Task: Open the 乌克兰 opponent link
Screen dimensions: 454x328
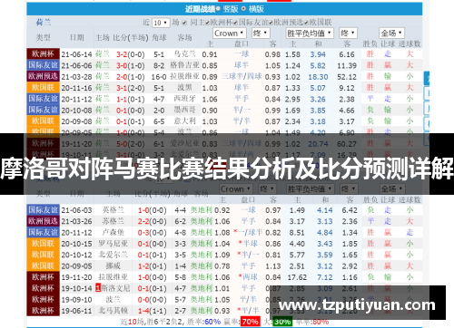Action: pos(184,54)
